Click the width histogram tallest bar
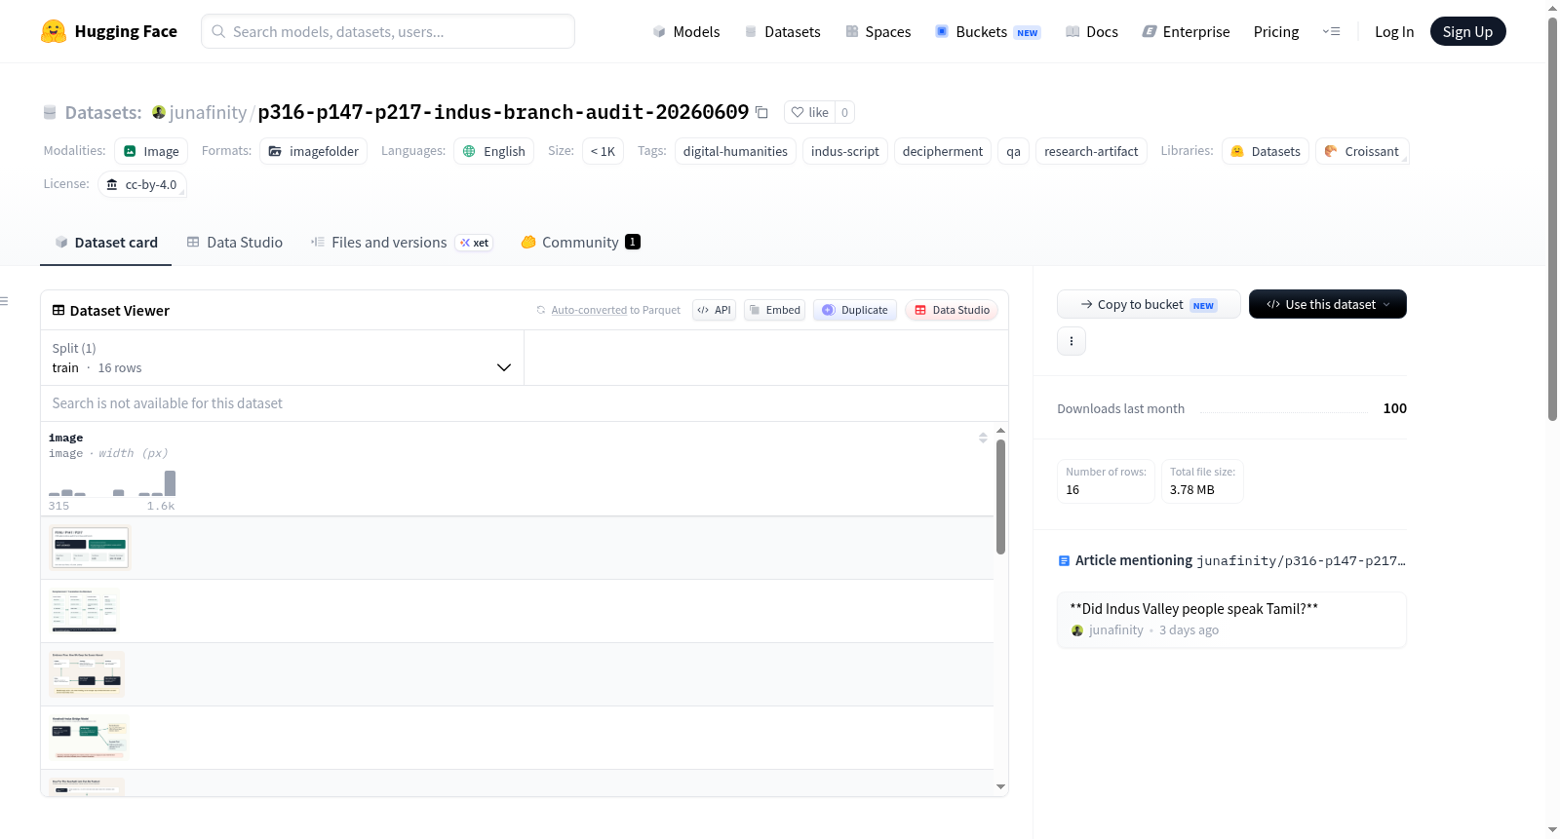This screenshot has height=839, width=1560. (x=171, y=483)
